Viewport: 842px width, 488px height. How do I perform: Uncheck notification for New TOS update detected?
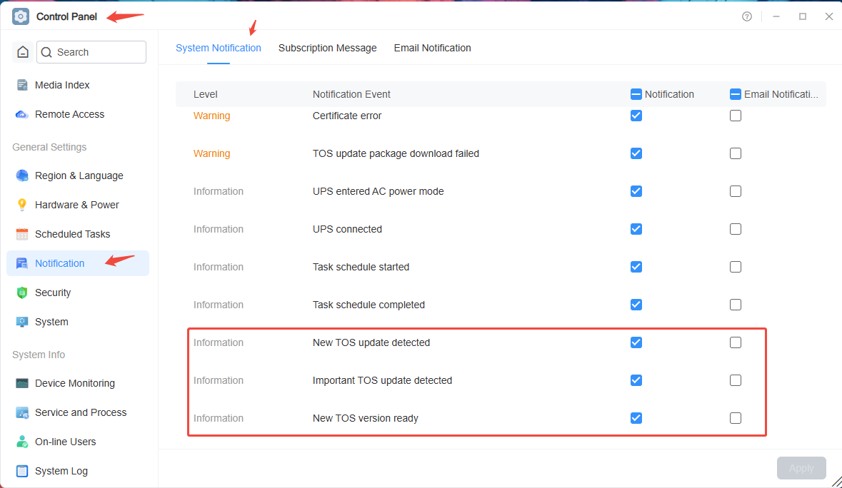[x=636, y=342]
